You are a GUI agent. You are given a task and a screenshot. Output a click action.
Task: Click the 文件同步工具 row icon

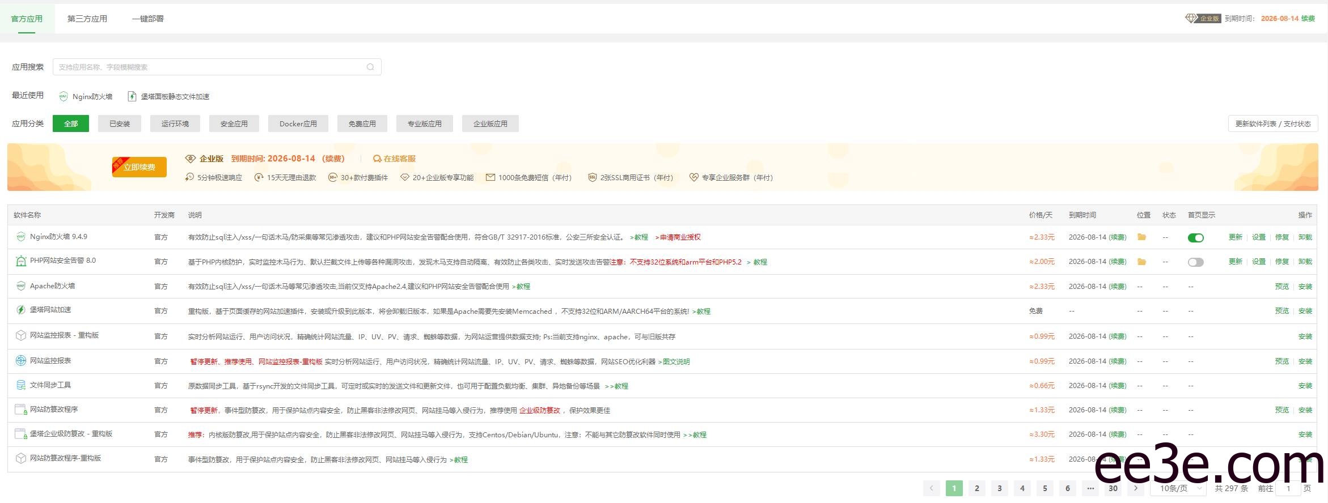(x=21, y=385)
